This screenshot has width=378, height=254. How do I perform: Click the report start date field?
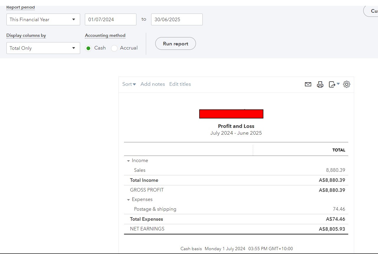click(110, 19)
